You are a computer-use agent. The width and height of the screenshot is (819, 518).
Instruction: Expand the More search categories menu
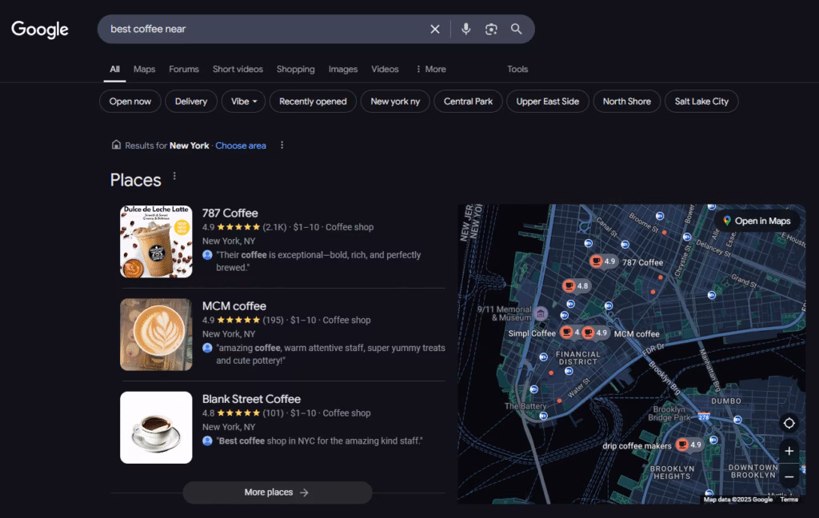(430, 70)
